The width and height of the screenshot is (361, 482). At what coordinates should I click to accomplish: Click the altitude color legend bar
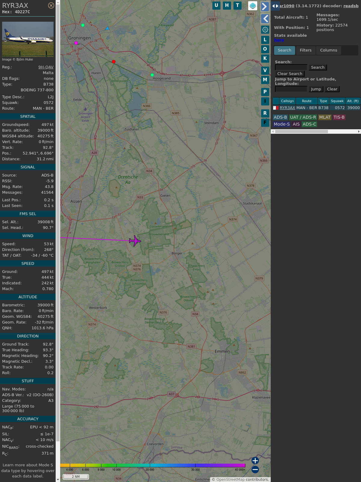(153, 465)
